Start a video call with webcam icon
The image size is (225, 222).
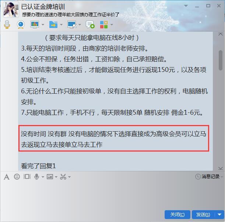(21, 25)
